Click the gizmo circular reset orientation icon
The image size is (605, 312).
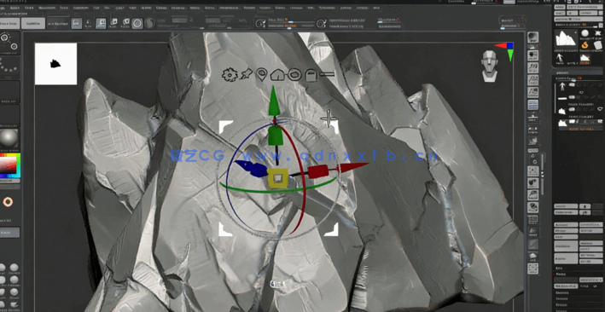294,74
